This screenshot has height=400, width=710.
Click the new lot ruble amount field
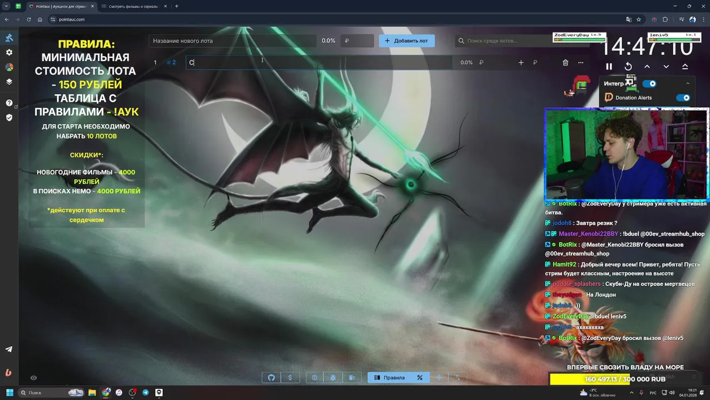(x=357, y=41)
